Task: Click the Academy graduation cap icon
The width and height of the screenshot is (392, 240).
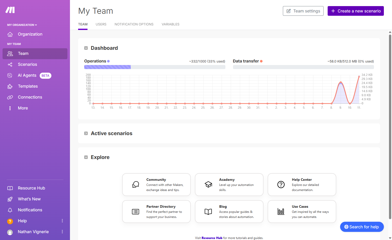Action: coord(208,185)
